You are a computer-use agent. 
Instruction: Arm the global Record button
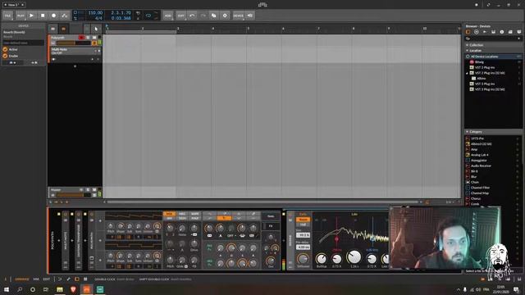pyautogui.click(x=53, y=16)
